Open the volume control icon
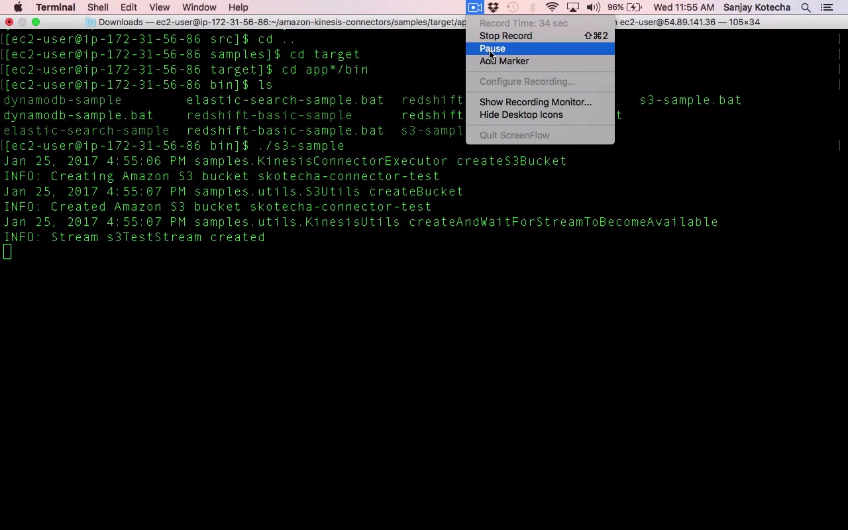This screenshot has width=848, height=530. (x=593, y=7)
